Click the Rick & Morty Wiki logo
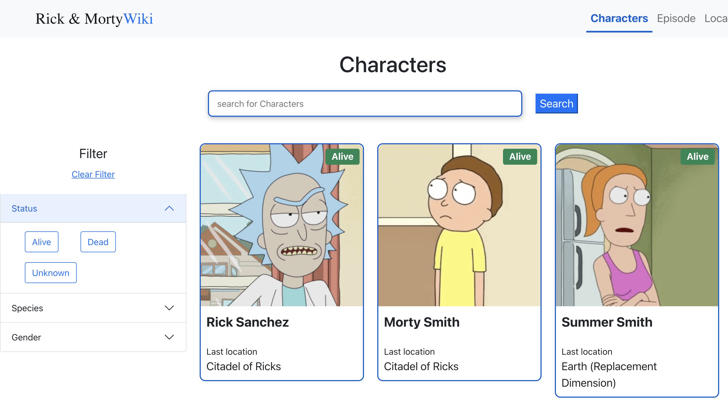 [94, 19]
